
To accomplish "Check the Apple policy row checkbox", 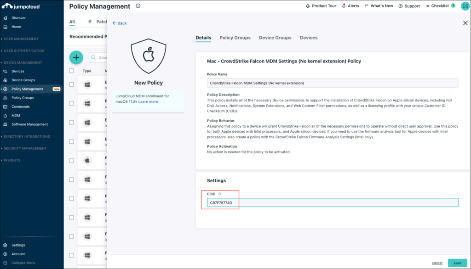I will click(71, 160).
